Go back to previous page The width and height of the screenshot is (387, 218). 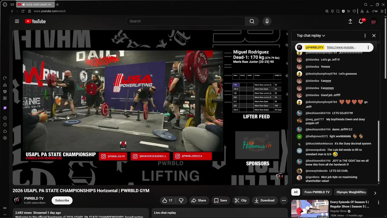pyautogui.click(x=12, y=11)
